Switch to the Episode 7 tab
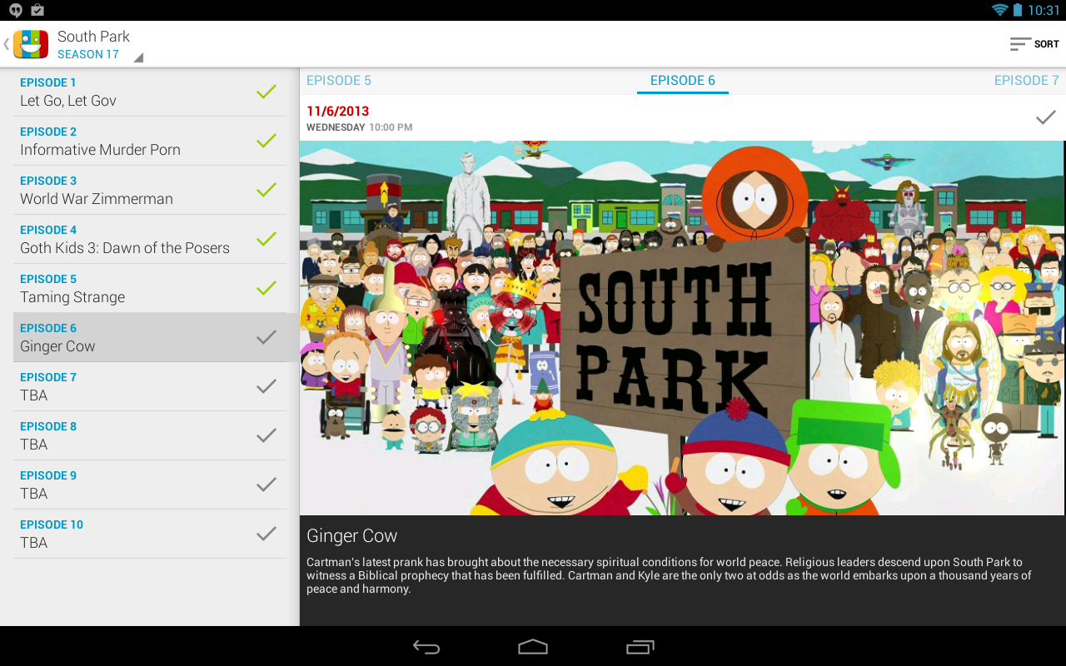Viewport: 1066px width, 666px height. tap(1027, 81)
